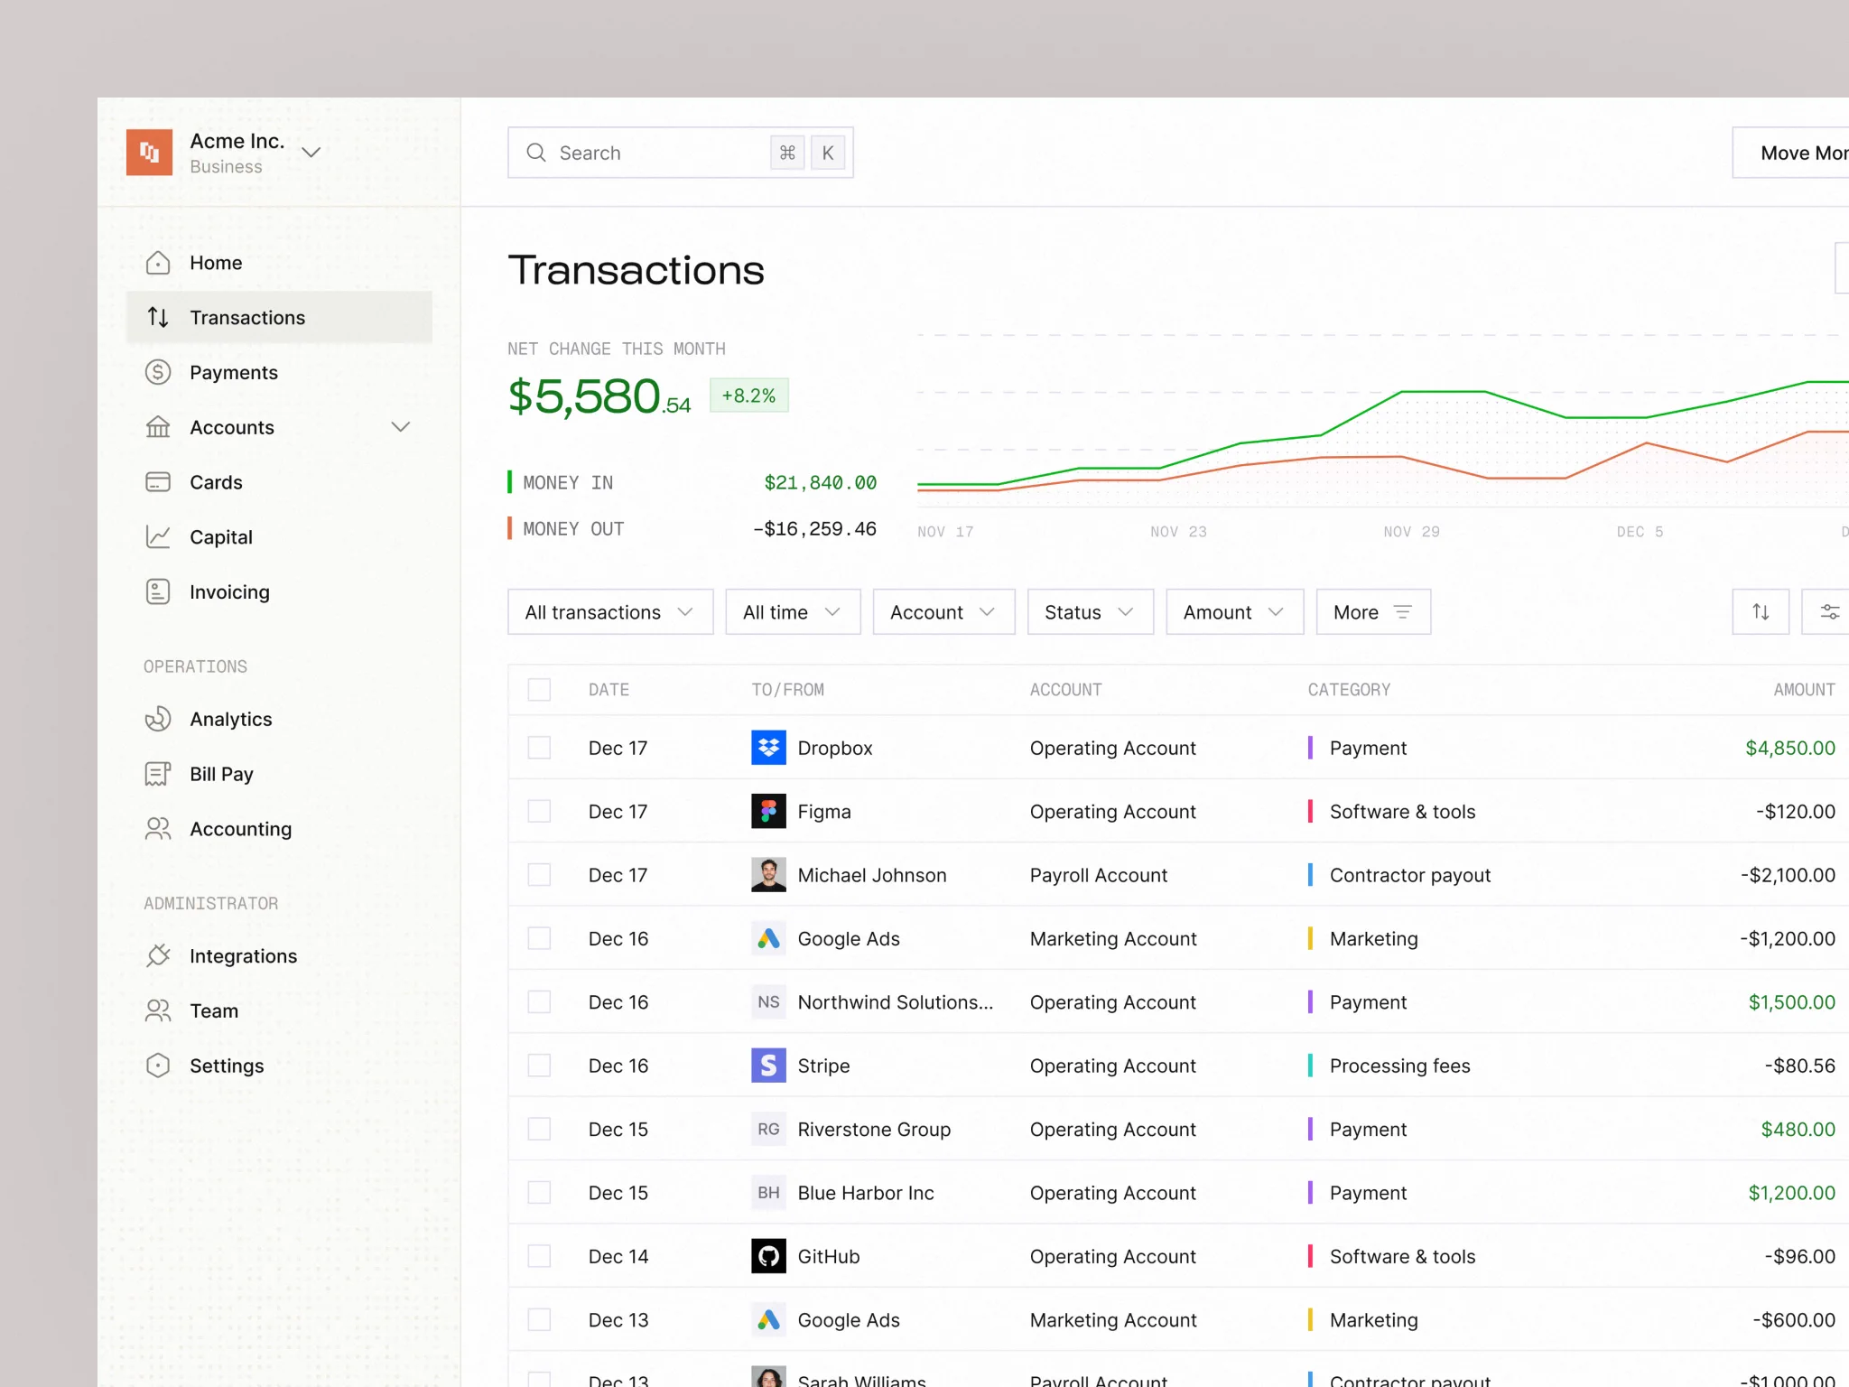Open the All transactions filter dropdown
1849x1387 pixels.
point(610,612)
